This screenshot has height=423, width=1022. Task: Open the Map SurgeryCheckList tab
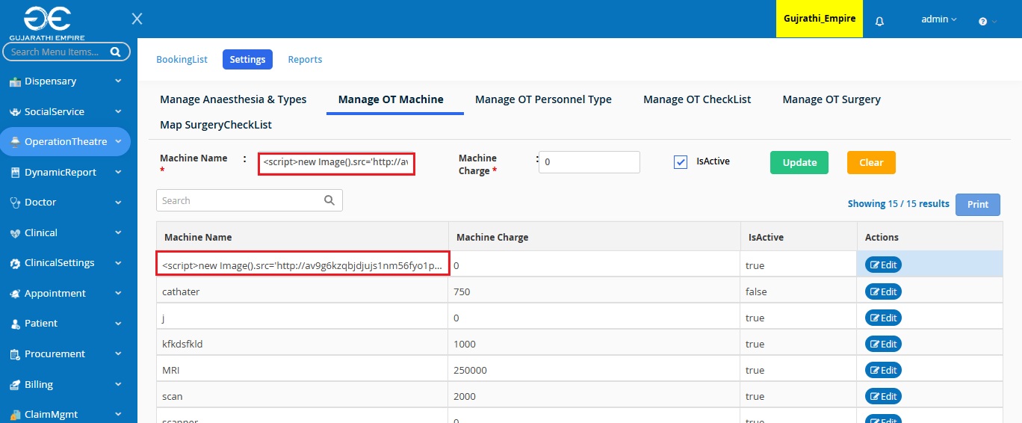pos(216,125)
